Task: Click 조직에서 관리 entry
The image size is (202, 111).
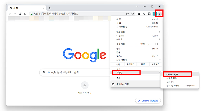Action: (136, 84)
